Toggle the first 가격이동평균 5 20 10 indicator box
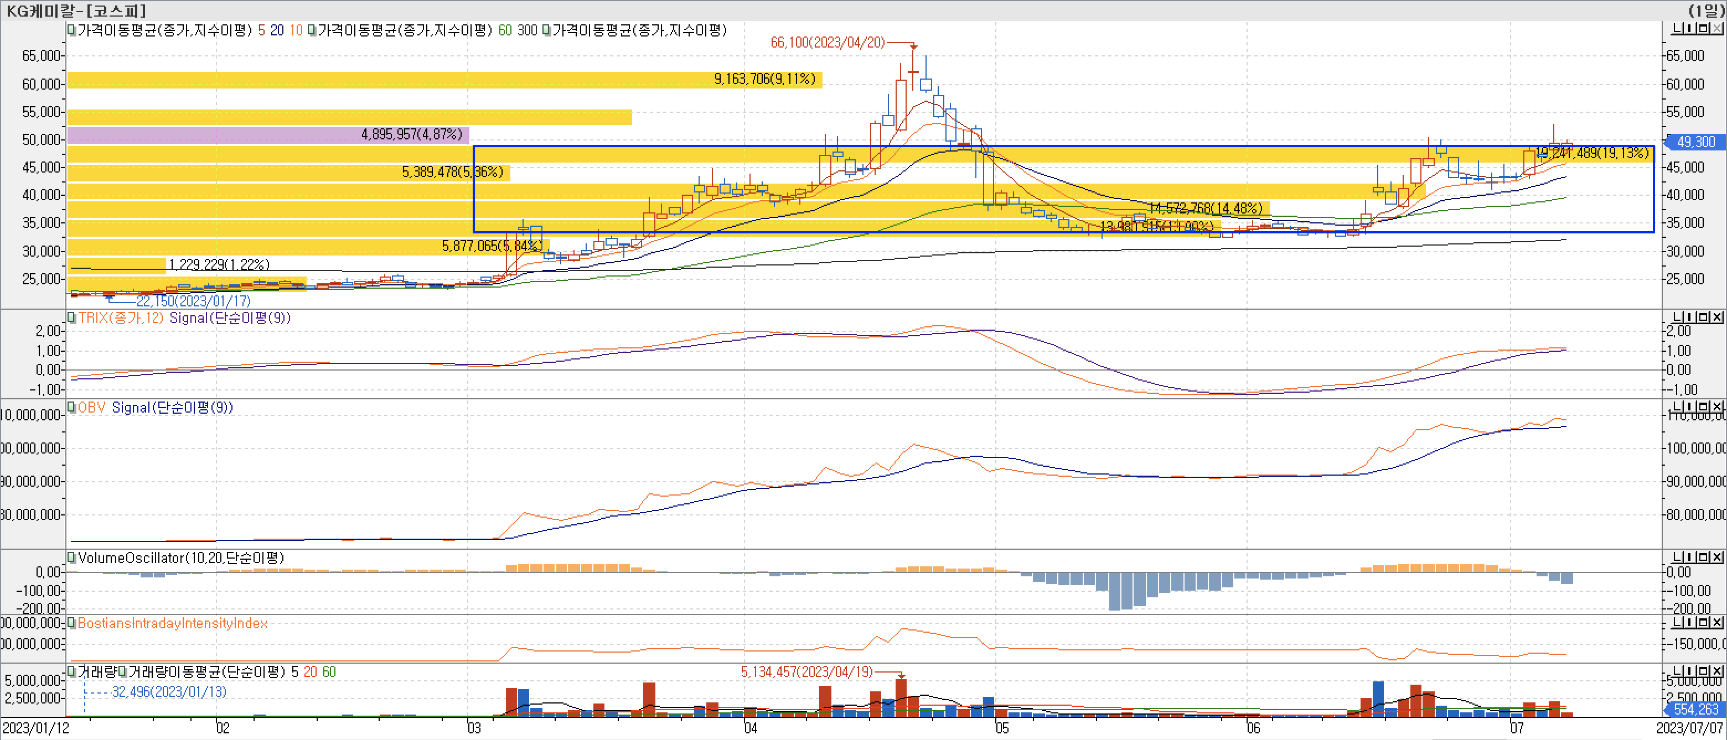 [72, 30]
